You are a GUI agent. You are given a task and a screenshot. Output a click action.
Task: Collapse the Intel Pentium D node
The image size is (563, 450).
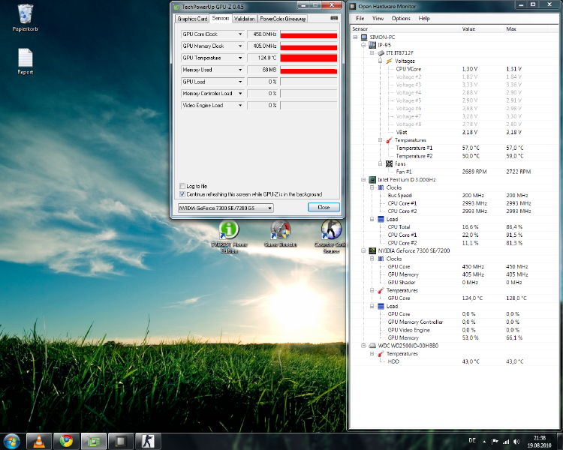pos(363,179)
